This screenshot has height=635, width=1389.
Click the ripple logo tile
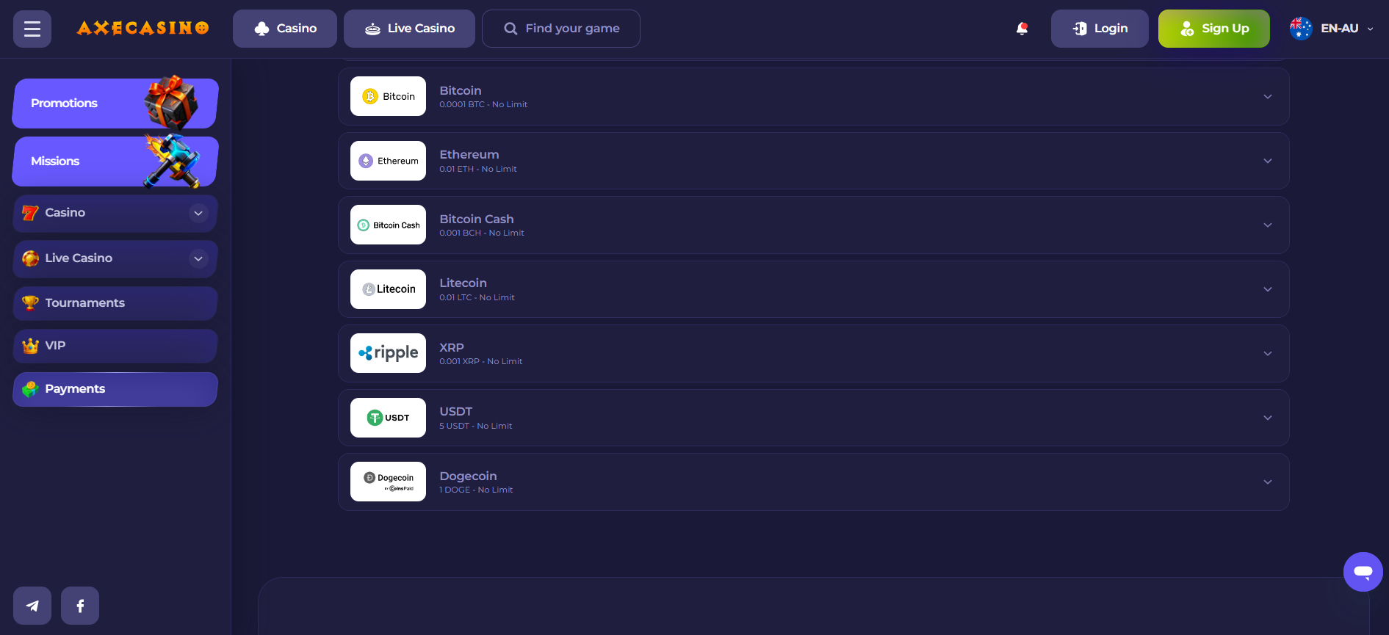(x=388, y=353)
